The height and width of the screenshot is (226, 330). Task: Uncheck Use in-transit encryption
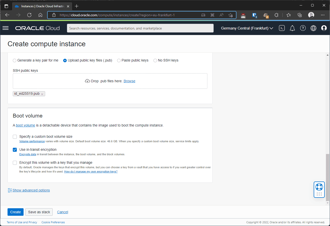(x=15, y=150)
